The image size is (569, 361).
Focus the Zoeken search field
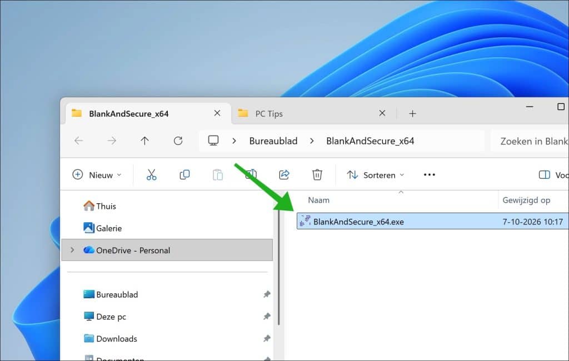pos(530,141)
